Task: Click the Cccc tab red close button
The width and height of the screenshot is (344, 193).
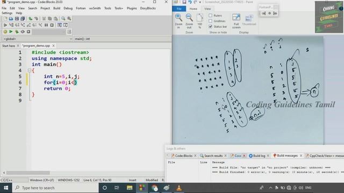Action: pyautogui.click(x=244, y=155)
